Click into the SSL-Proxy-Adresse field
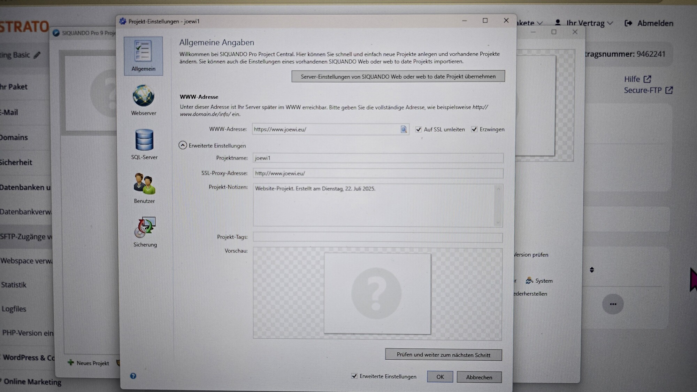Image resolution: width=697 pixels, height=392 pixels. click(378, 173)
